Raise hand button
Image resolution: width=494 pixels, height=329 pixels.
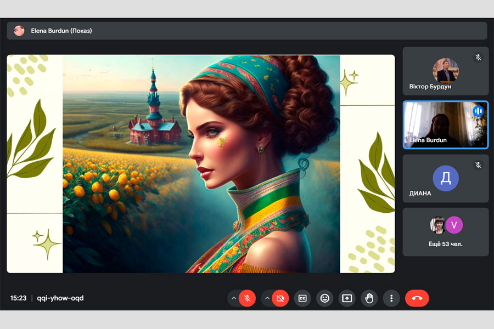tap(369, 298)
